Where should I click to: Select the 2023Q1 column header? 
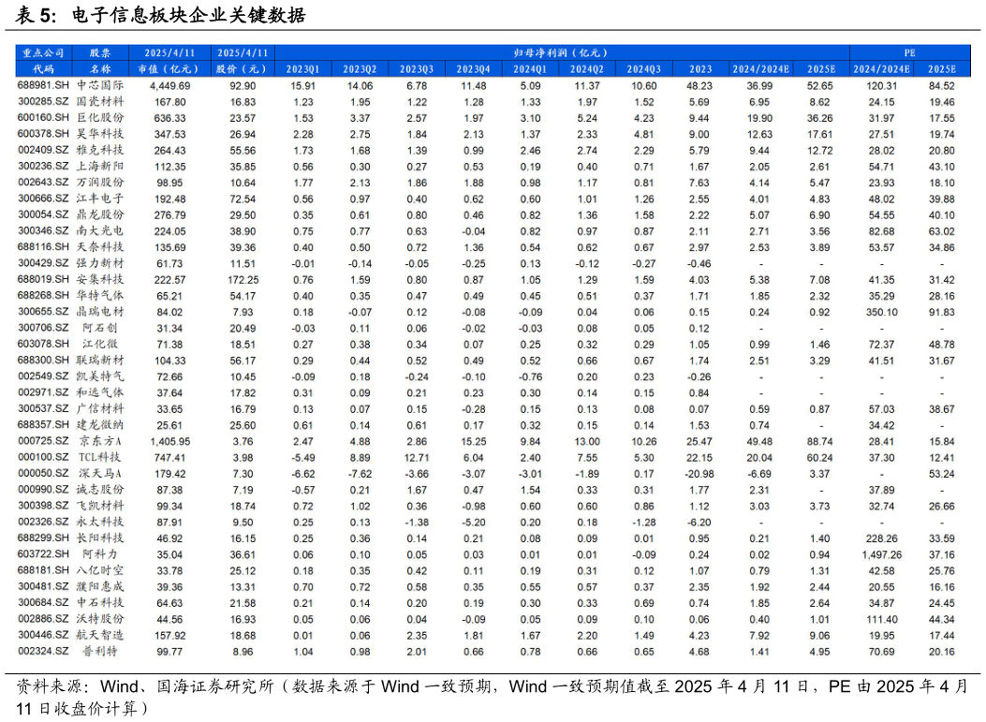tap(302, 69)
